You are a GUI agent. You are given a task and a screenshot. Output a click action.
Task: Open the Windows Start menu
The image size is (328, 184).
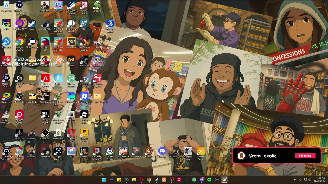104,180
